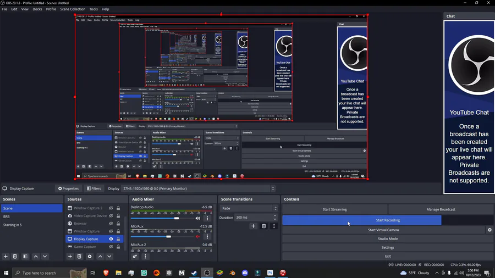
Task: Open Mic/Aux options three-dot menu
Action: pos(207,236)
